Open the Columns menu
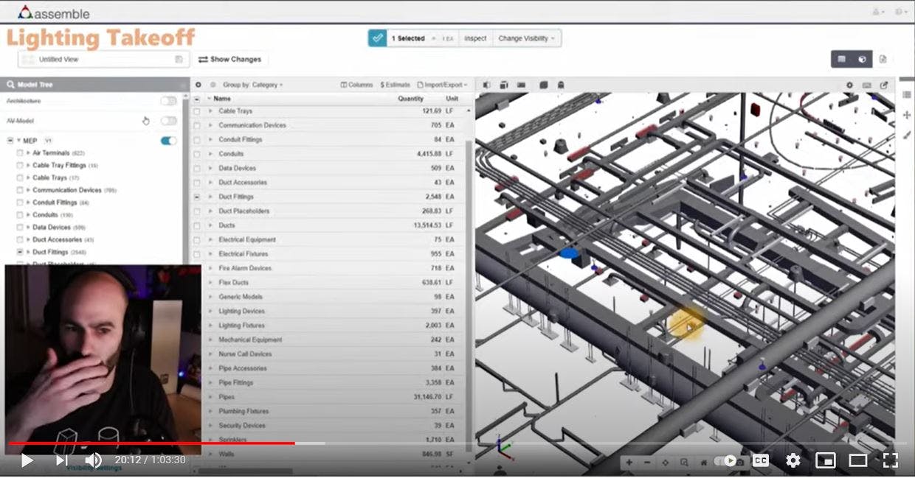915x478 pixels. 357,85
